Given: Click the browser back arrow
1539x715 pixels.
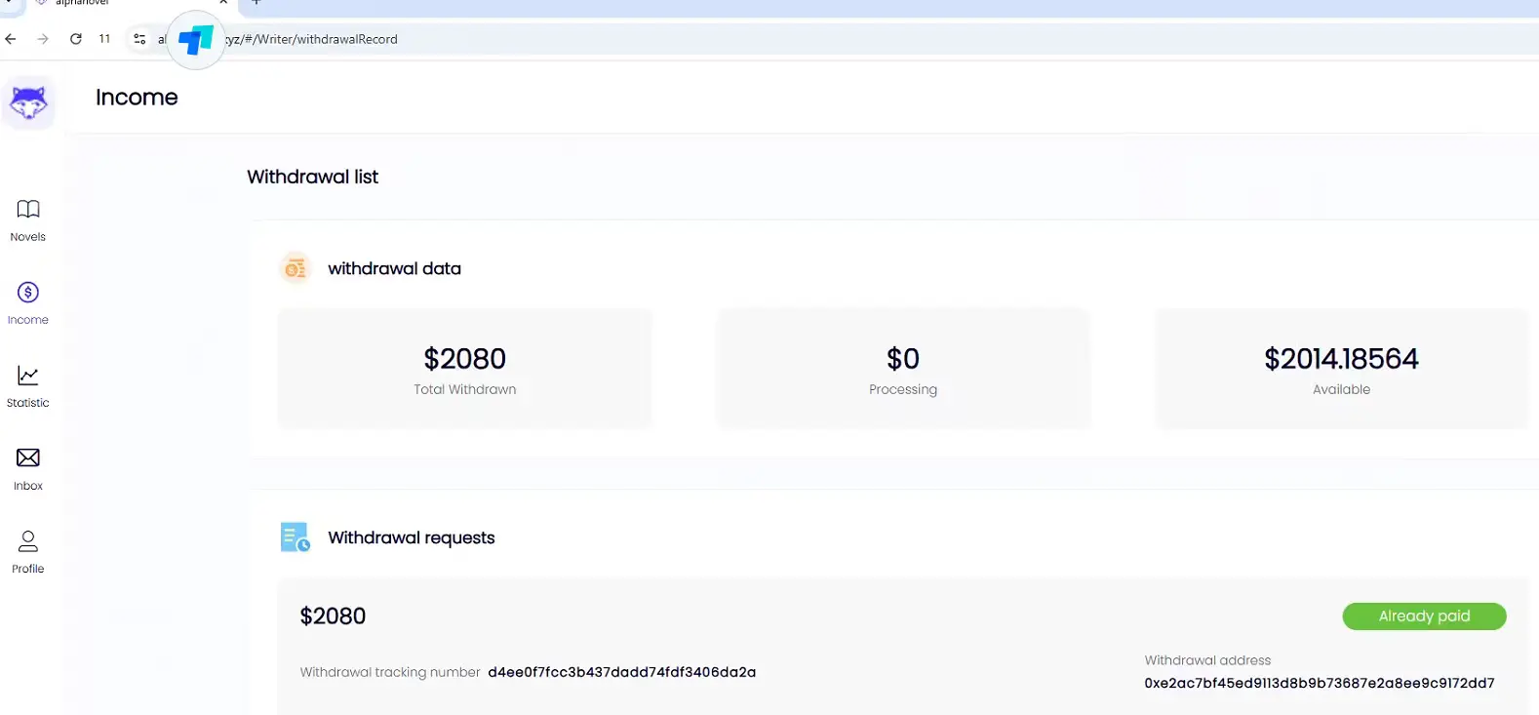Looking at the screenshot, I should 11,39.
